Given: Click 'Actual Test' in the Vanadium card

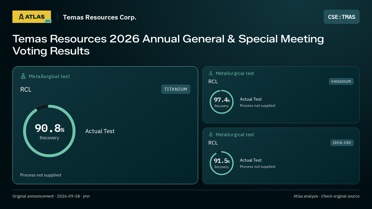Looking at the screenshot, I should [x=251, y=99].
